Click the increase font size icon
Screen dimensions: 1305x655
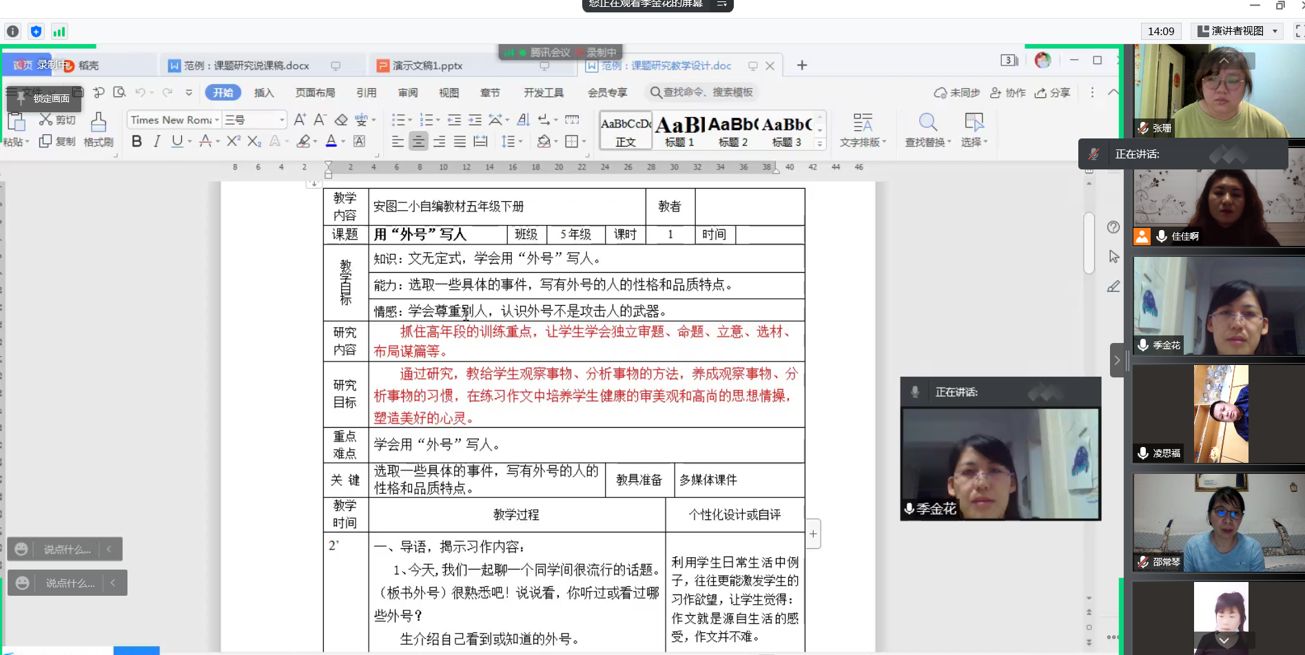(300, 120)
